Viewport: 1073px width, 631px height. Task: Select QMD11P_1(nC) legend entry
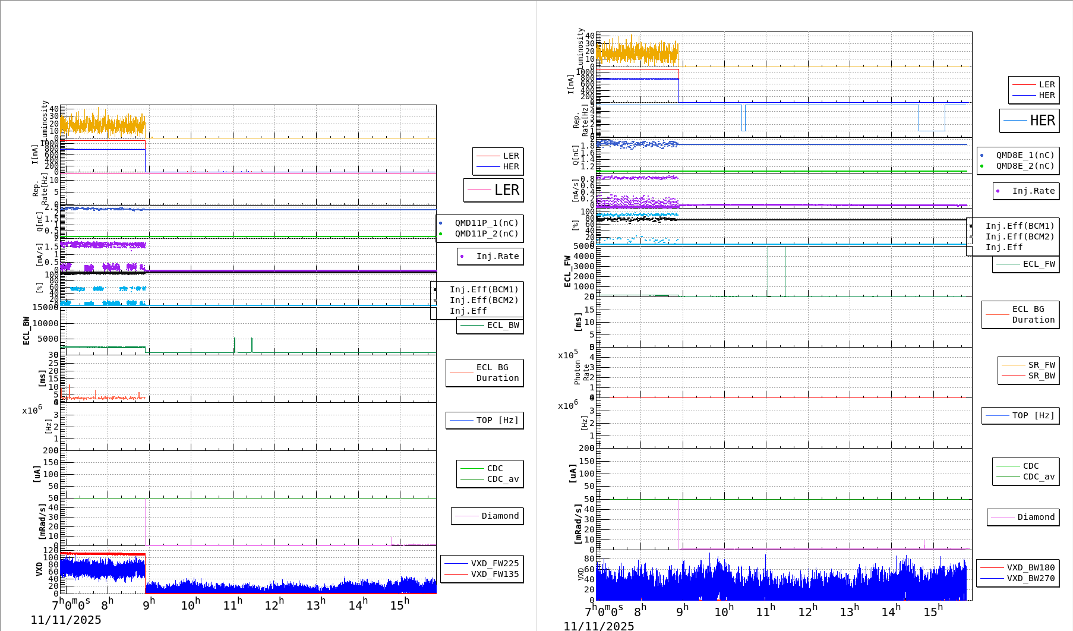tap(486, 223)
